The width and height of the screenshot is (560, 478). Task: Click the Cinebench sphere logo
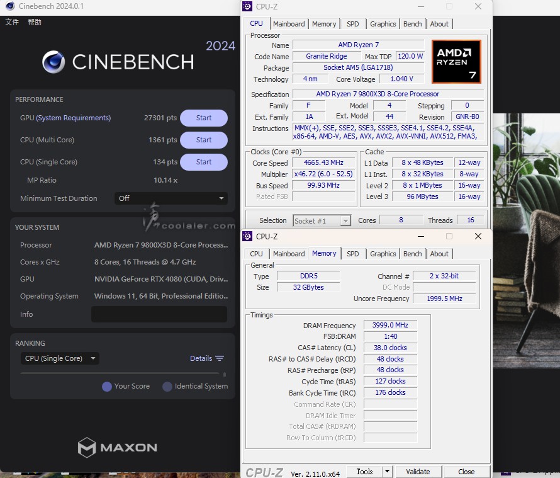pos(53,62)
